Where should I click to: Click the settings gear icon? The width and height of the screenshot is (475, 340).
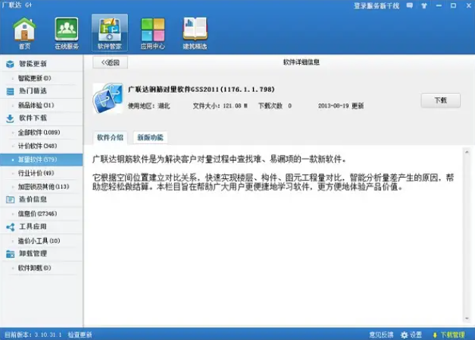[x=404, y=335]
